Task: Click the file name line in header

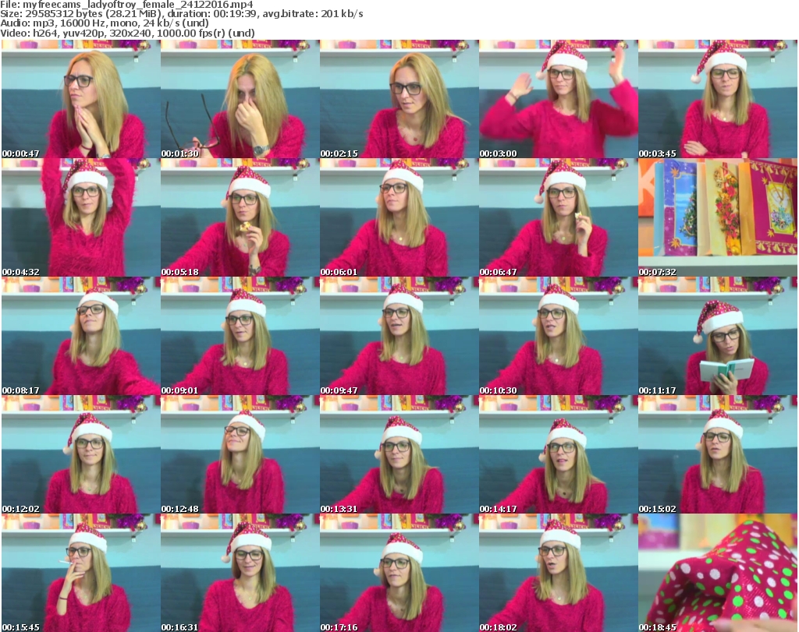Action: click(x=126, y=5)
